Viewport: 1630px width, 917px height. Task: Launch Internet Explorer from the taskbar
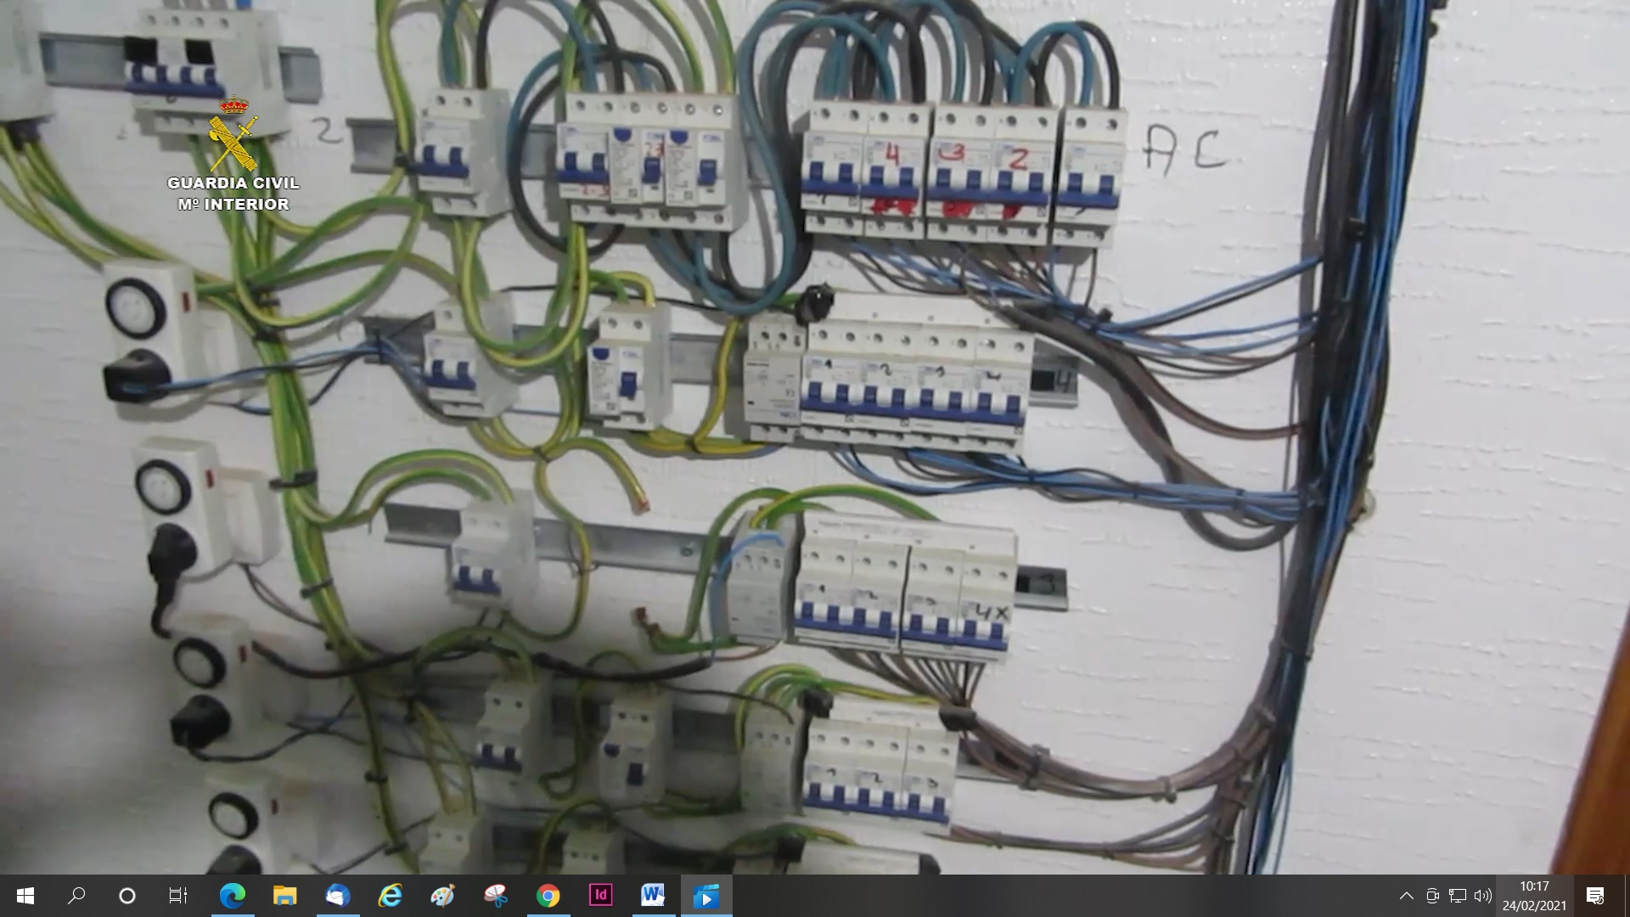click(390, 896)
